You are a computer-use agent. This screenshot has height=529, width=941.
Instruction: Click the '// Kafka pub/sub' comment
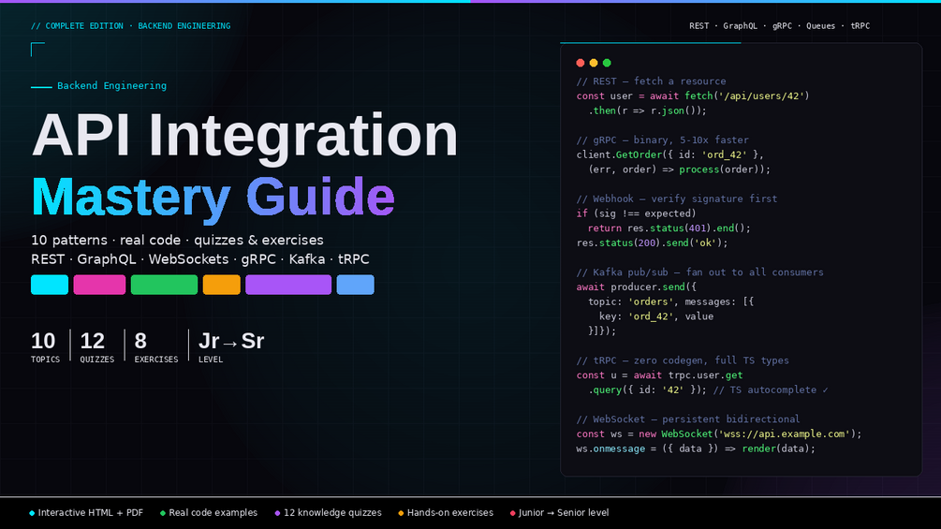point(699,272)
